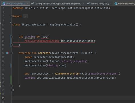Click the package keyword on line 1
135x103 pixels.
(18, 8)
